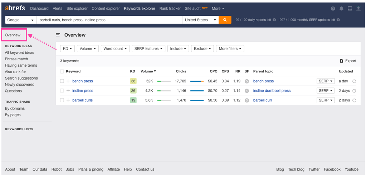Refresh the barbell curls row data
The height and width of the screenshot is (177, 366).
[x=354, y=100]
